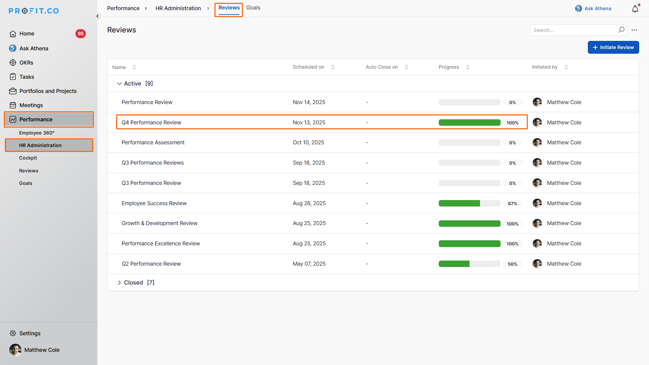Sort by Progress column arrows
Viewport: 649px width, 365px height.
[x=467, y=67]
